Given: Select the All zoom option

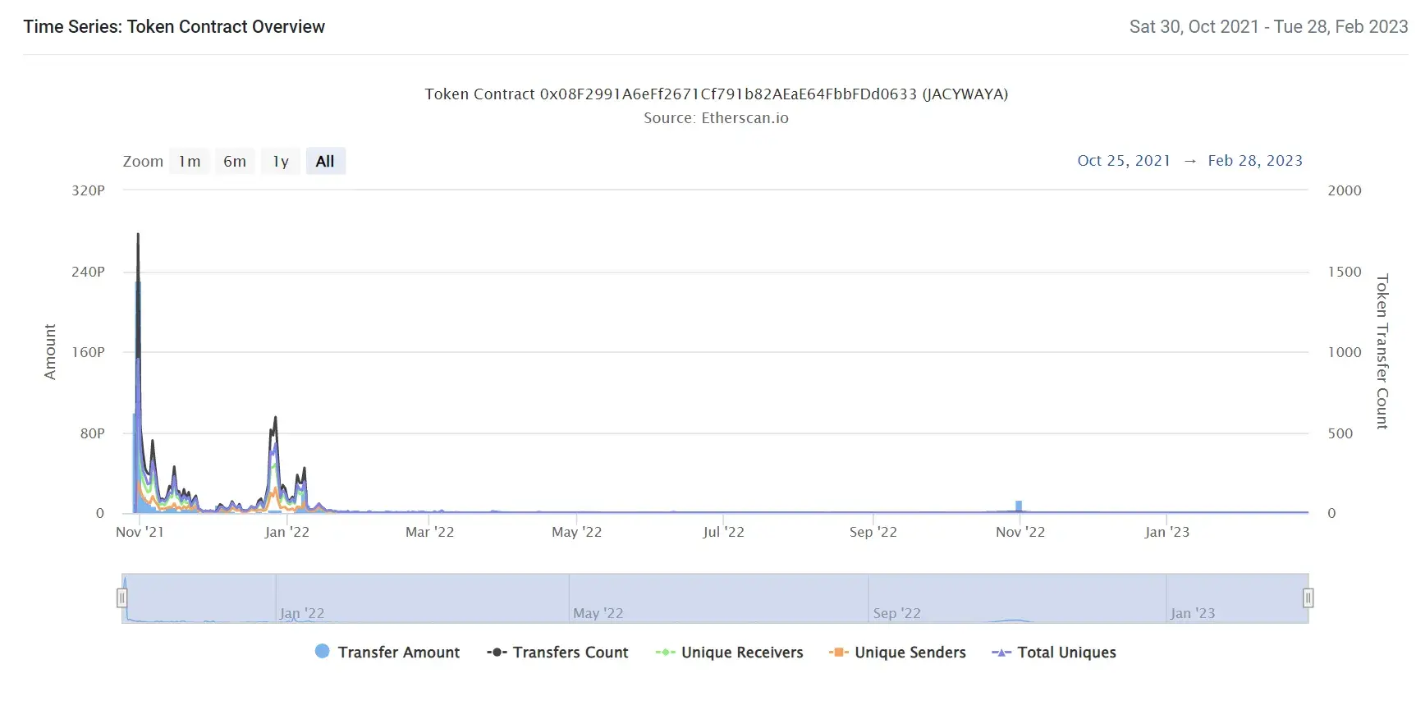Looking at the screenshot, I should 325,162.
